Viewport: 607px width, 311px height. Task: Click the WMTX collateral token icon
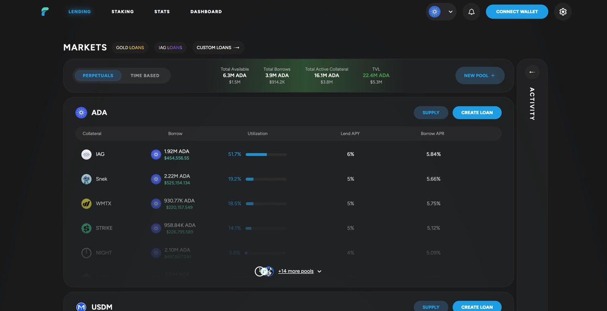pos(86,203)
